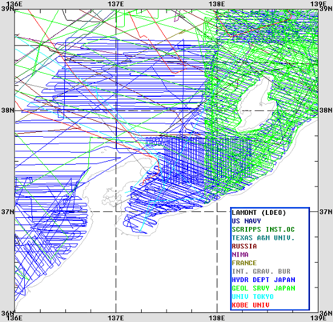
Task: Click the 138E label at bottom axis
Action: (x=217, y=318)
